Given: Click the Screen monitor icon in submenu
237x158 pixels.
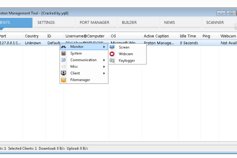Looking at the screenshot, I should tap(112, 47).
